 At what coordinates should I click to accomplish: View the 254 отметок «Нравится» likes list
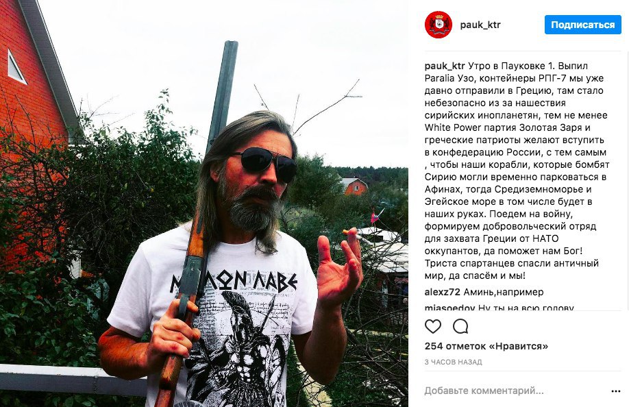click(x=486, y=346)
